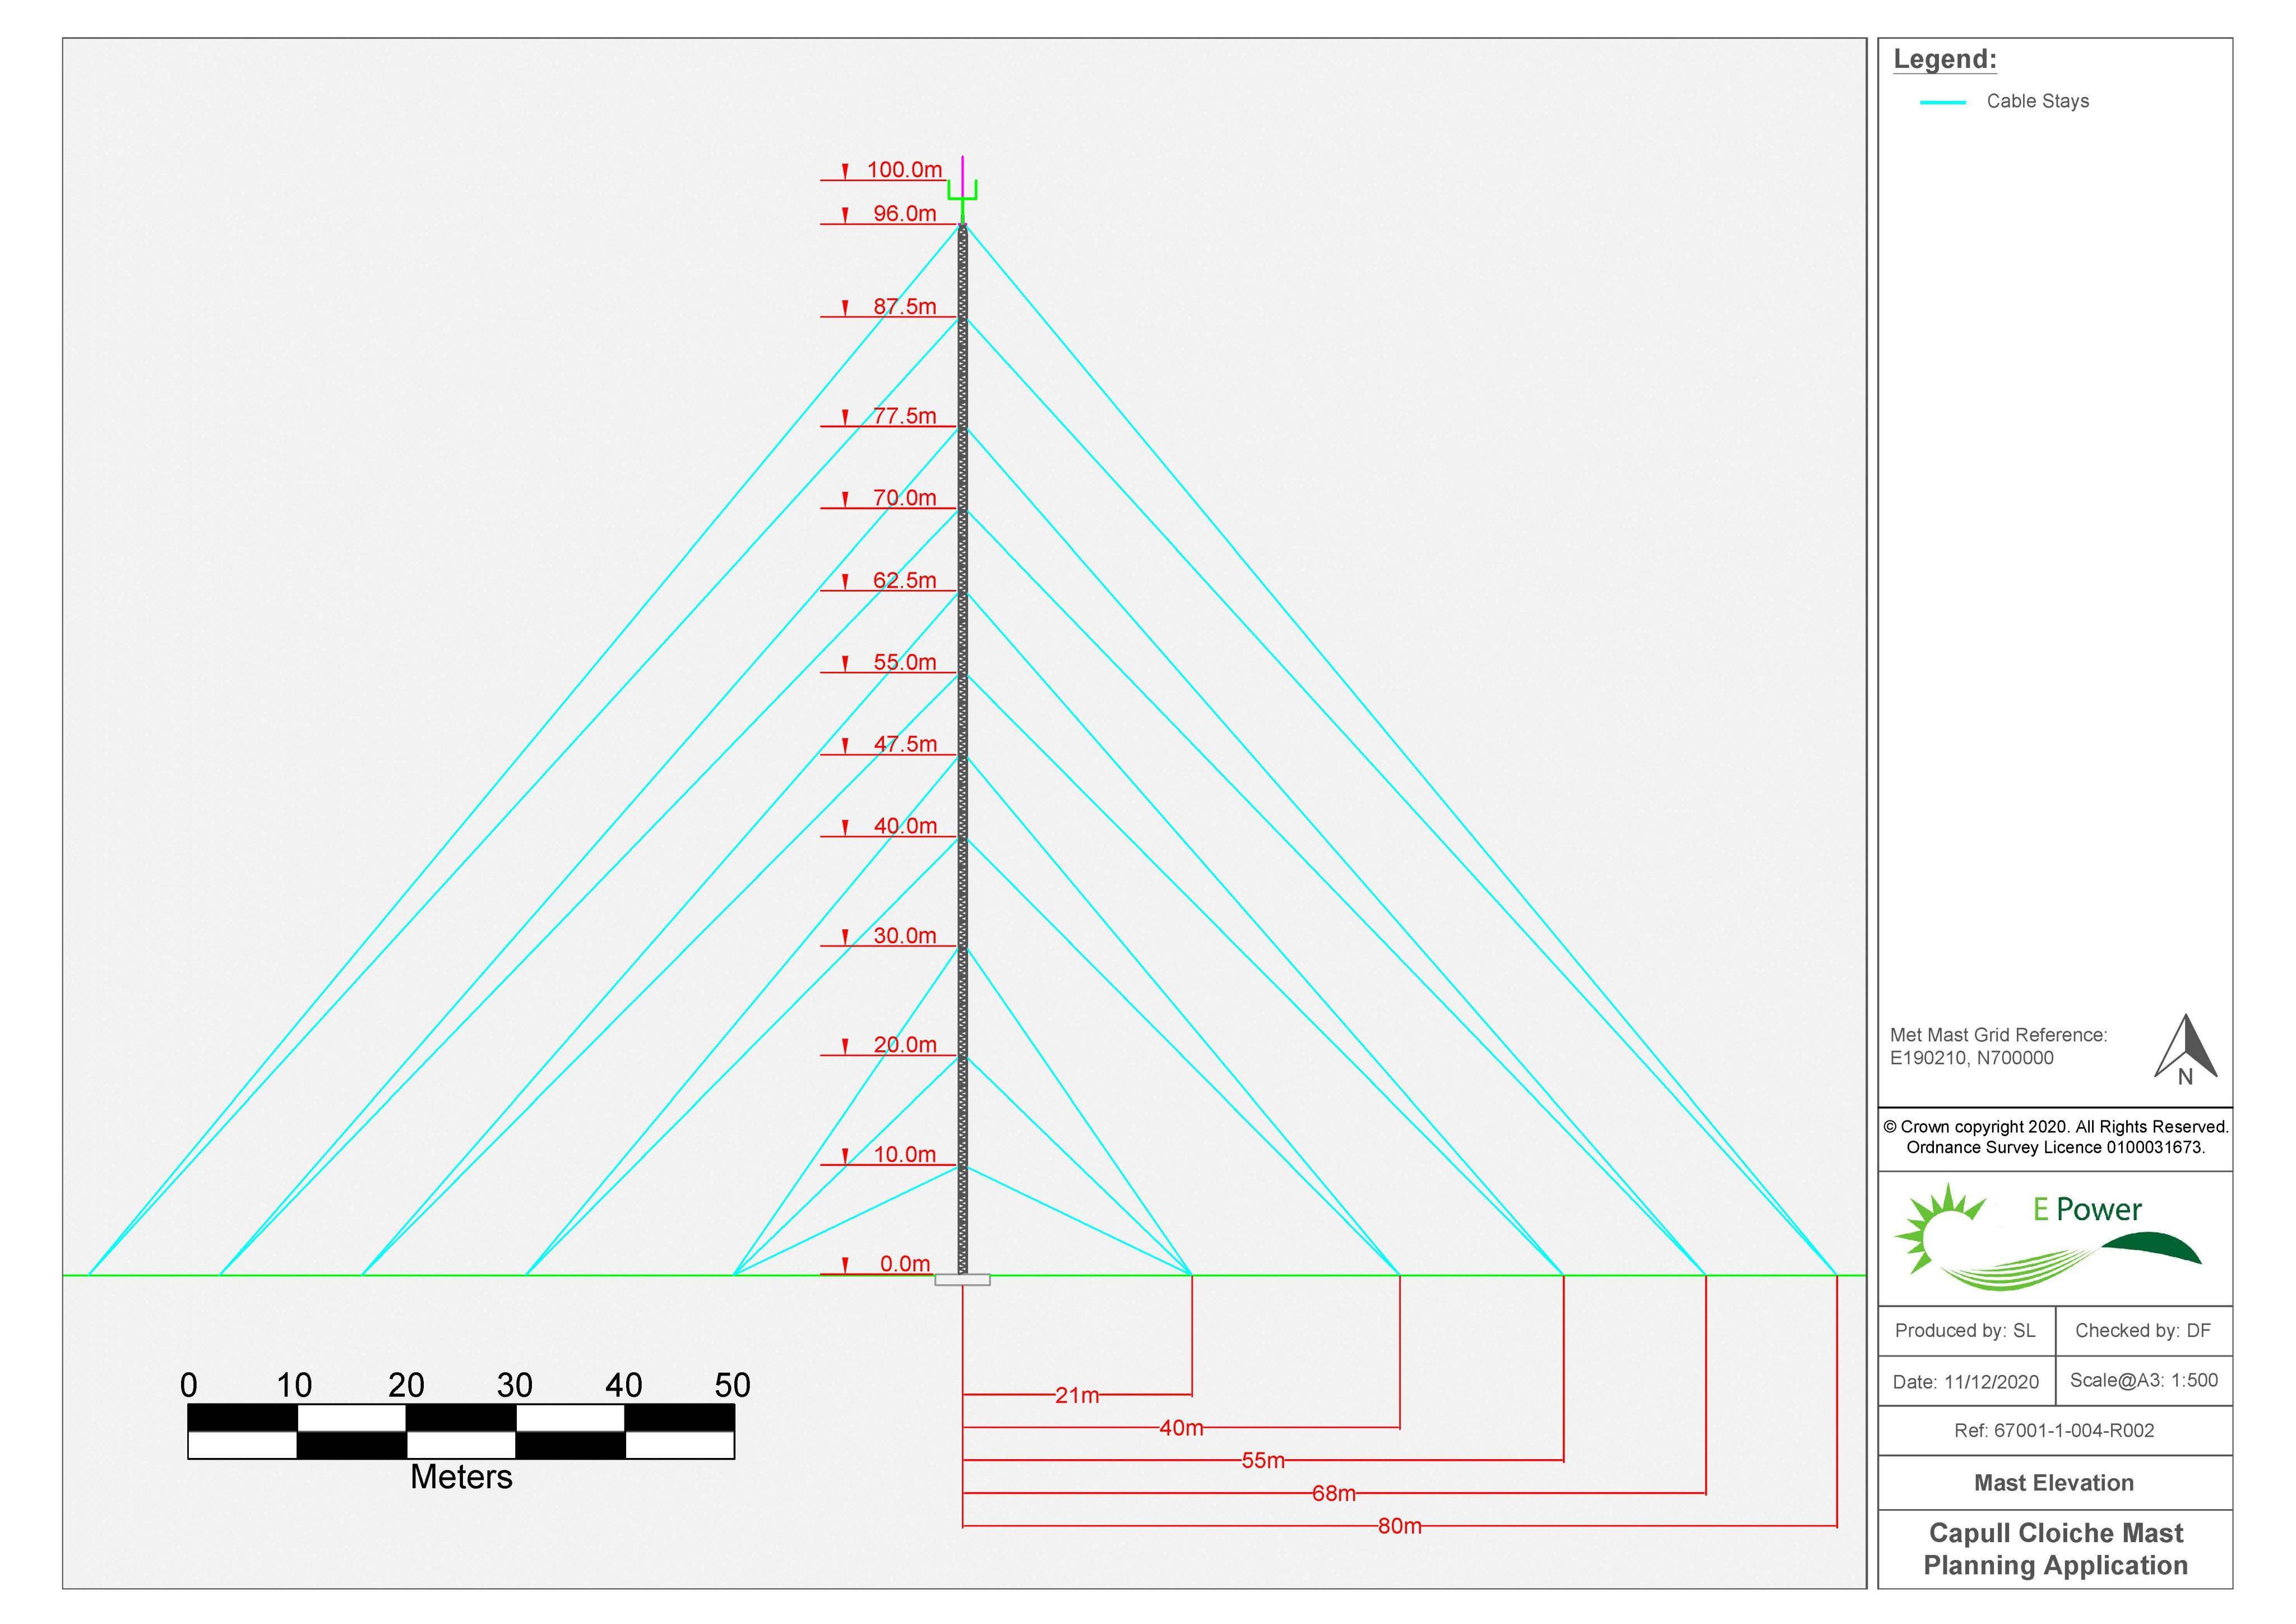The image size is (2296, 1624).
Task: Click 'Ordnance Survey Licence 0100031673' text
Action: pyautogui.click(x=2055, y=1148)
